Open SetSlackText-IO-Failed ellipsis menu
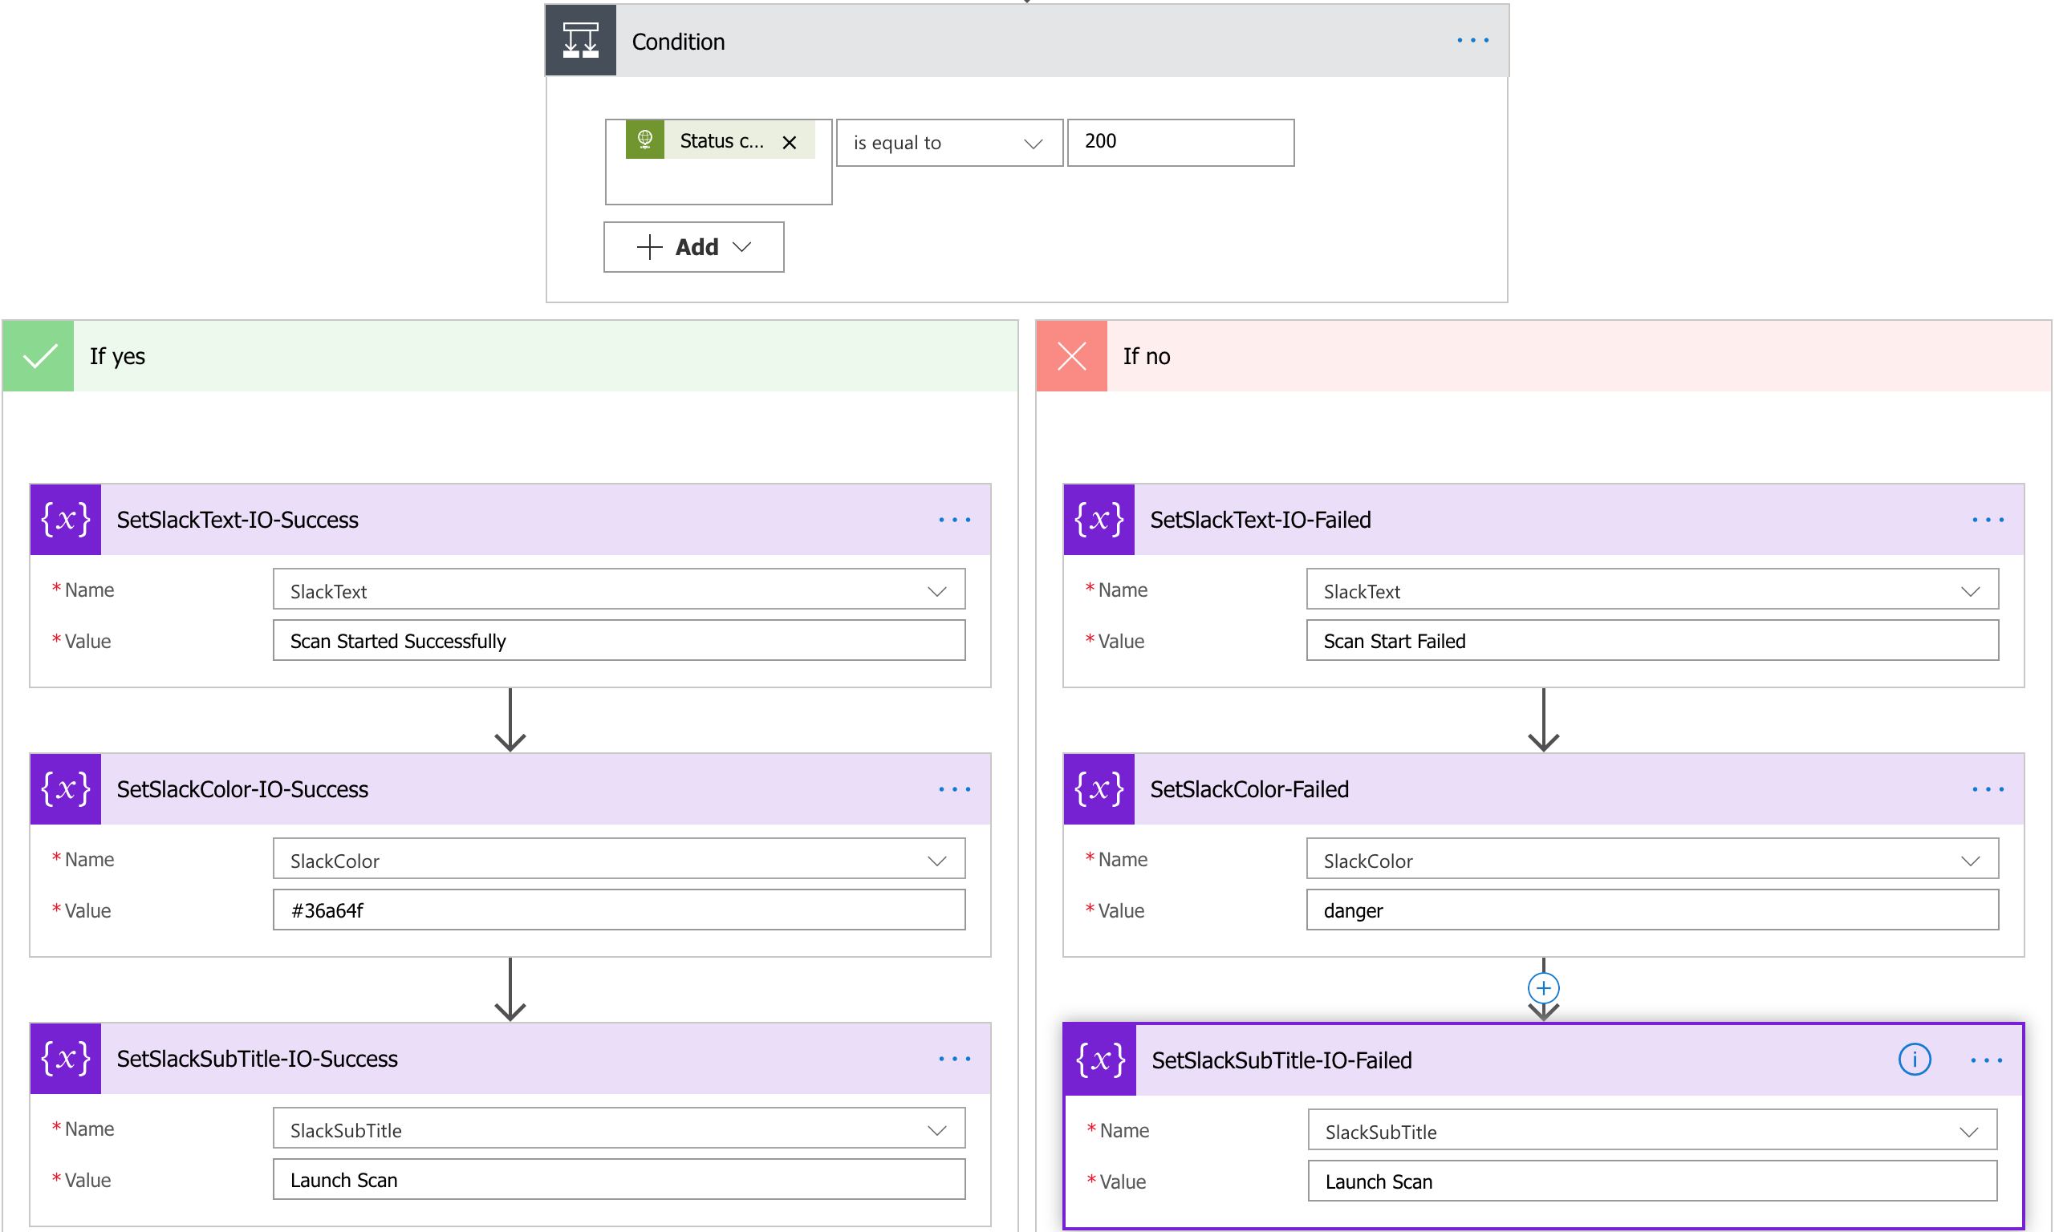Viewport: 2059px width, 1232px height. pyautogui.click(x=1988, y=520)
